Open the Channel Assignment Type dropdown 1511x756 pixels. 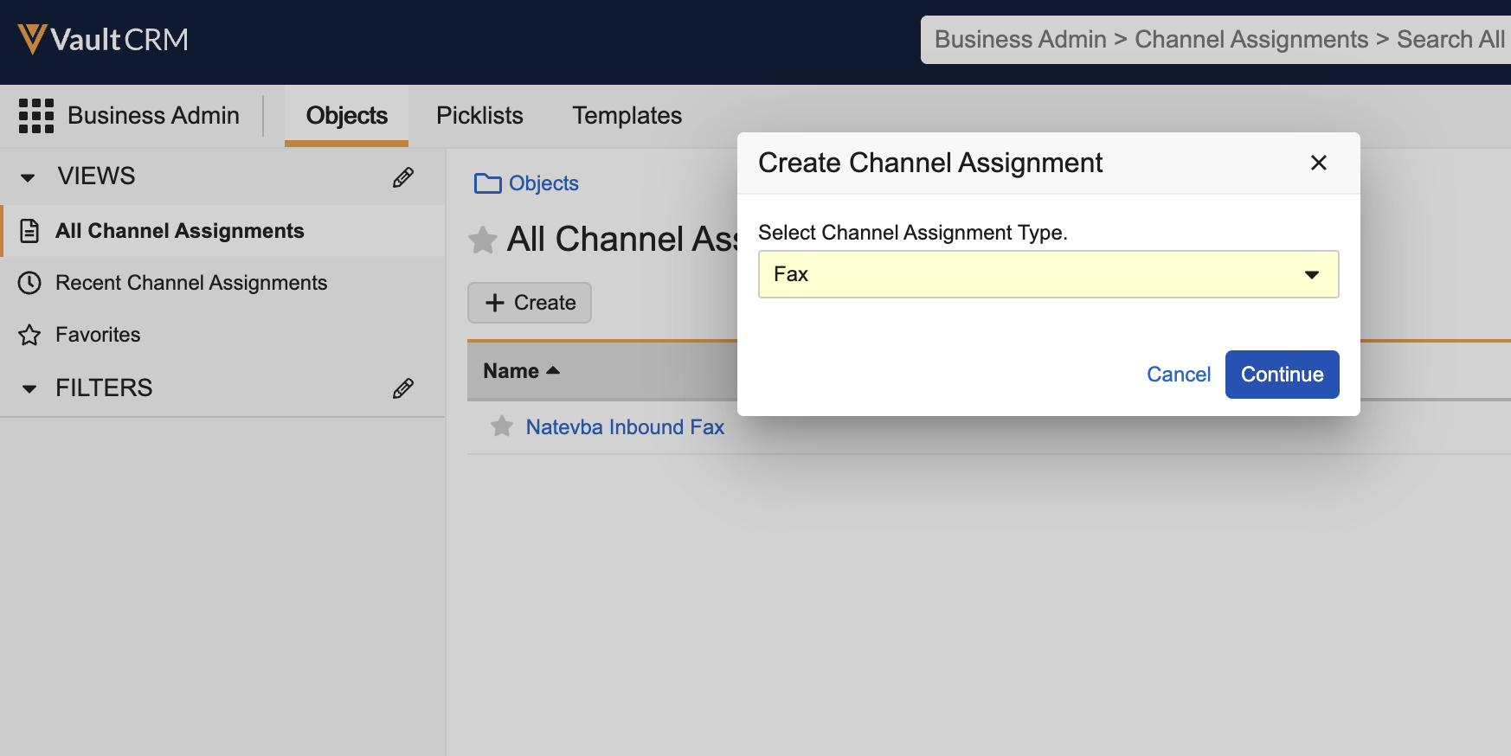1048,274
